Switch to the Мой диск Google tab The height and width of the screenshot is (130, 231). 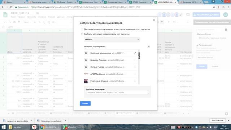point(65,2)
